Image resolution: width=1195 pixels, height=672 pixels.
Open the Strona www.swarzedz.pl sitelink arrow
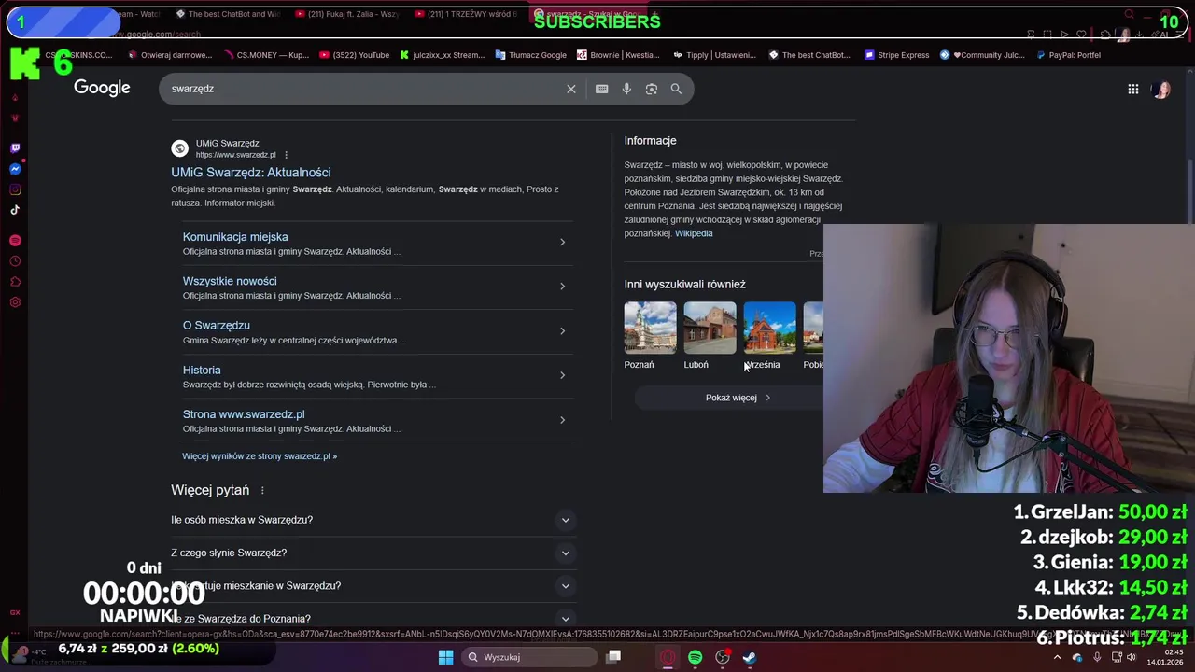coord(562,420)
